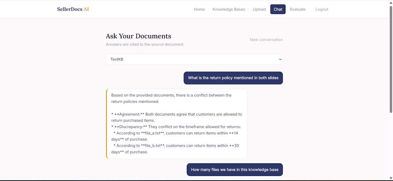393x181 pixels.
Task: Click the Discrepancy line in the answer
Action: [x=176, y=127]
